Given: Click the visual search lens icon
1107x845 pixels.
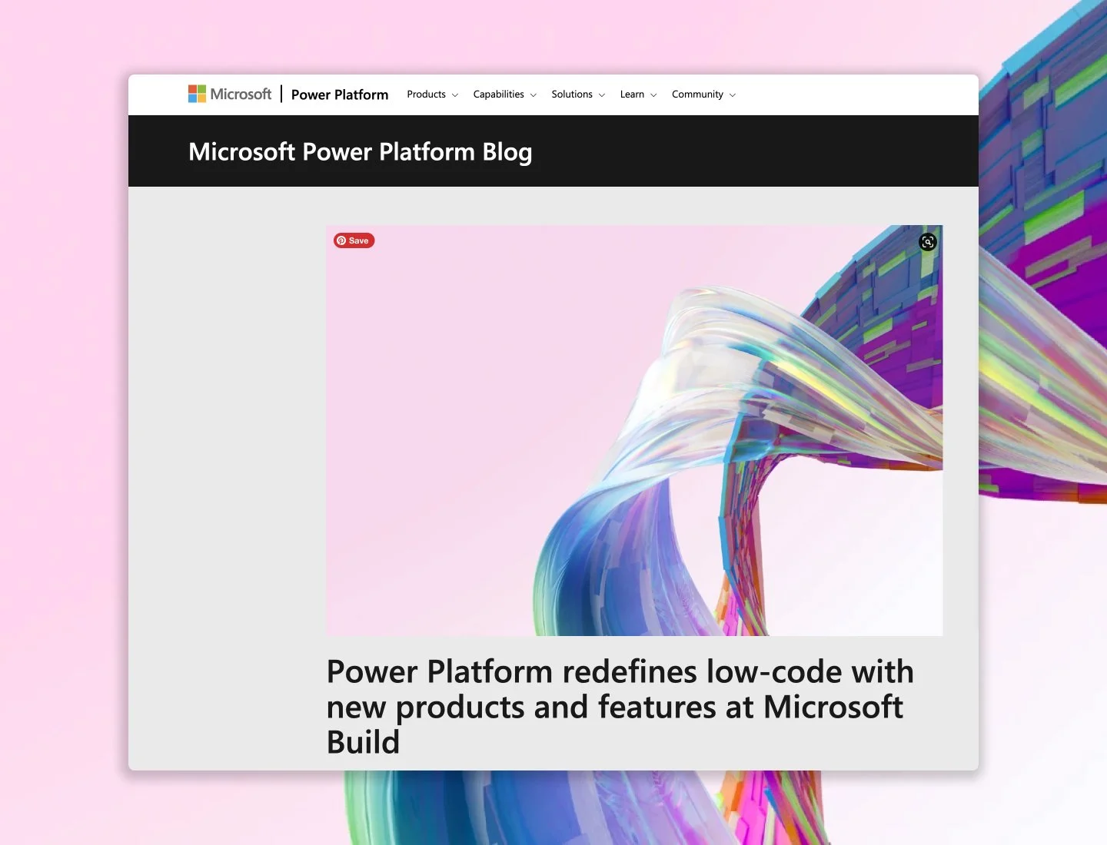Looking at the screenshot, I should point(928,242).
